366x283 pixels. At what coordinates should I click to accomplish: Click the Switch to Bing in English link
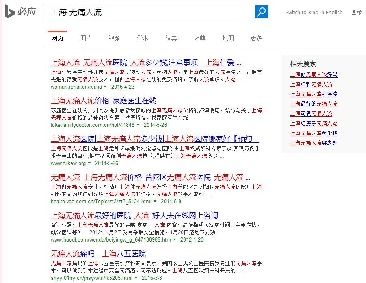[x=314, y=12]
